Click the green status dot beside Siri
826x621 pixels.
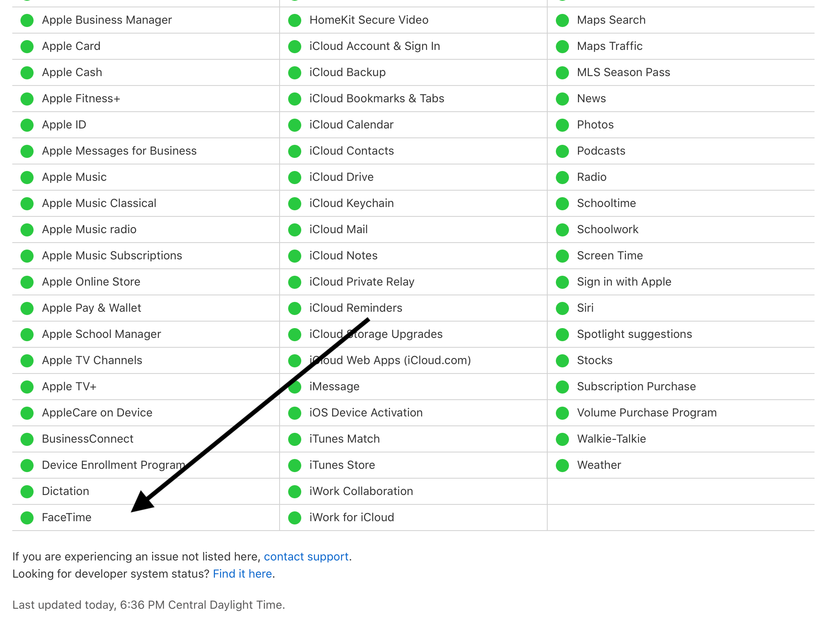(562, 308)
